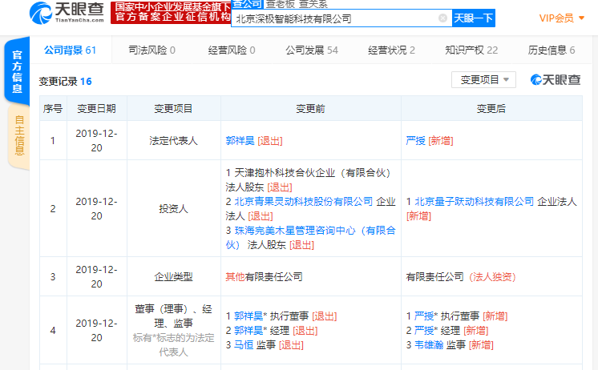Open the 历史信息 tab

[x=551, y=50]
